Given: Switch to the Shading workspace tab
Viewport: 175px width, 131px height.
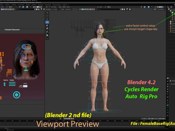Looking at the screenshot, I should (x=28, y=5).
